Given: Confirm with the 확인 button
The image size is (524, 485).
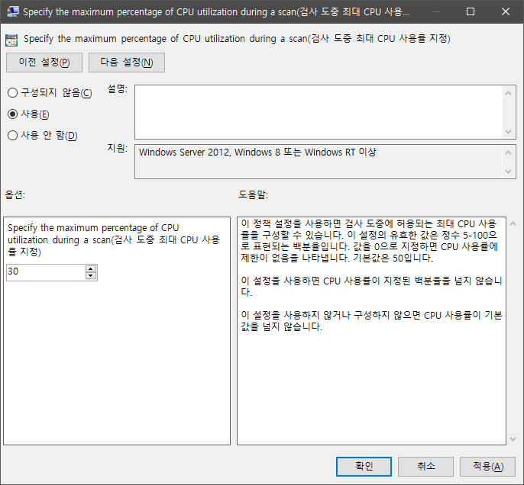Looking at the screenshot, I should [364, 467].
